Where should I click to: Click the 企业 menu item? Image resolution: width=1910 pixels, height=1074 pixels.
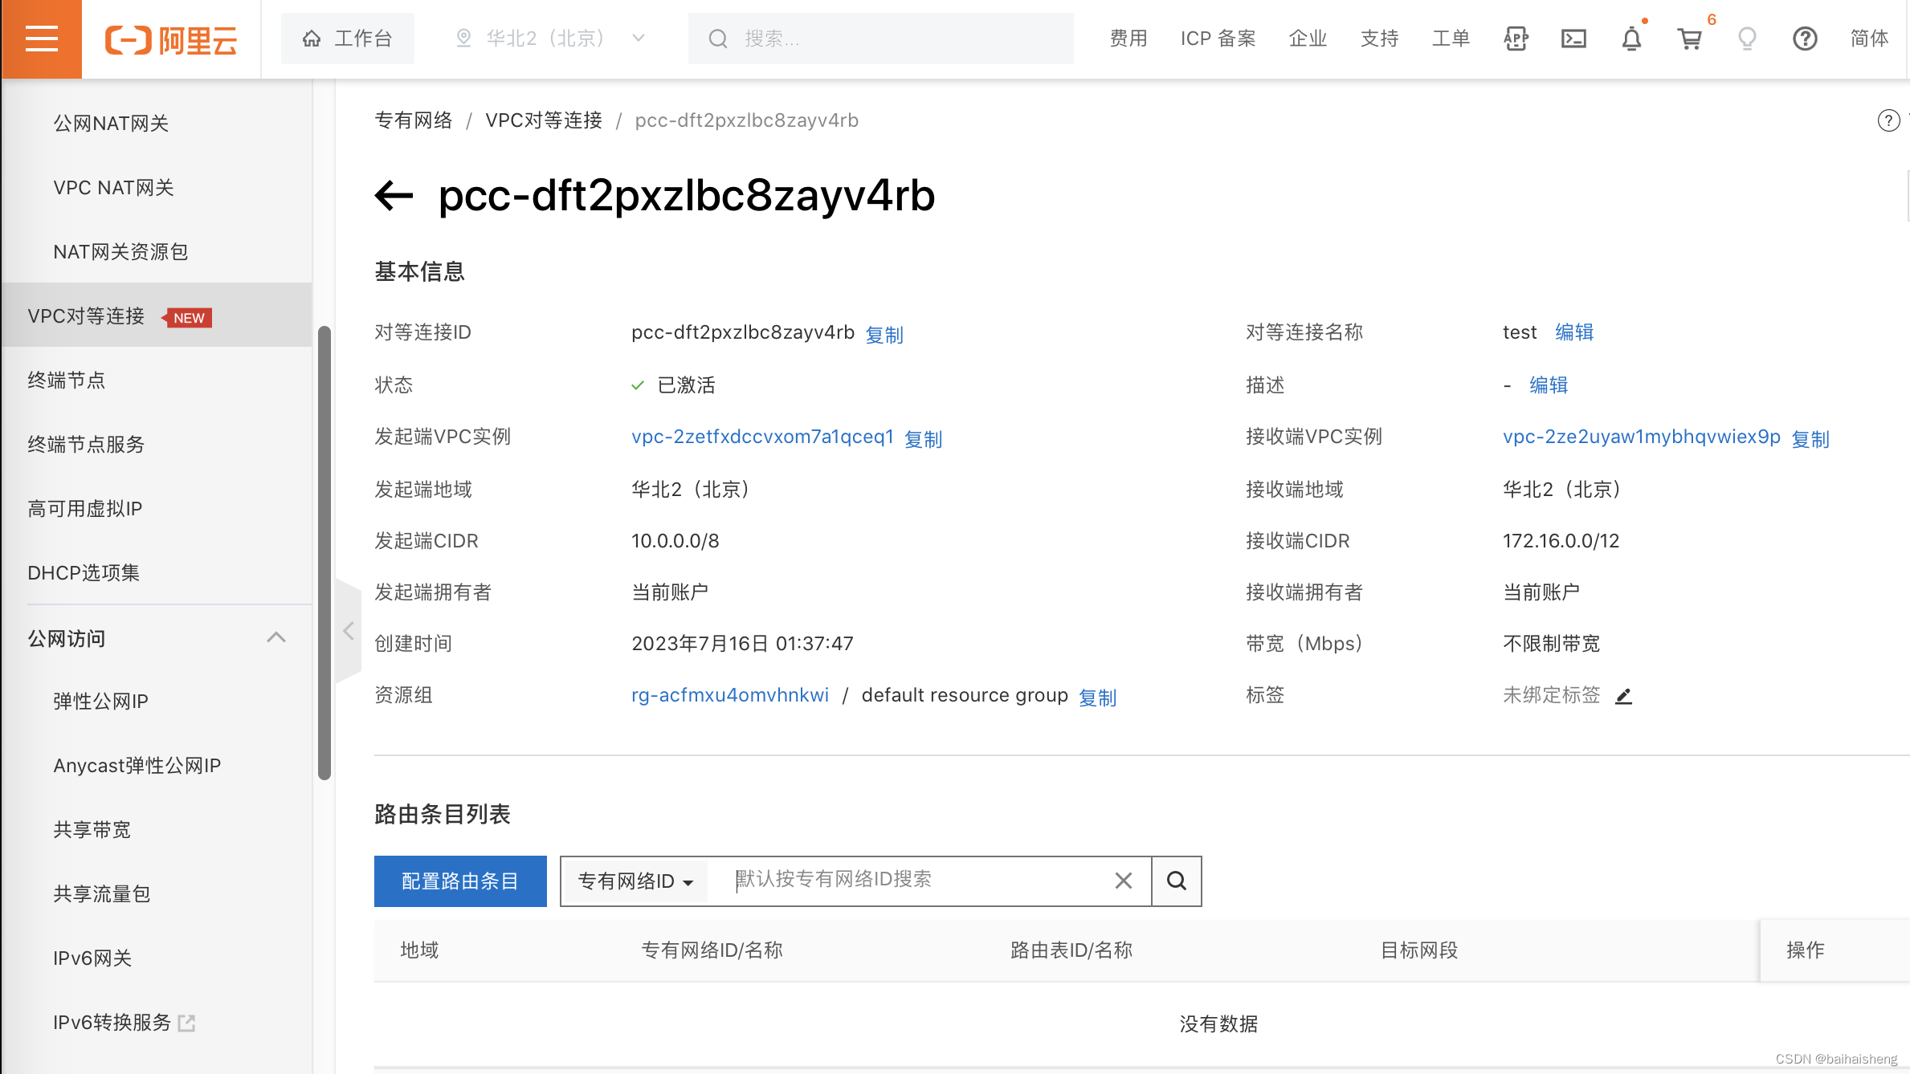(x=1308, y=38)
